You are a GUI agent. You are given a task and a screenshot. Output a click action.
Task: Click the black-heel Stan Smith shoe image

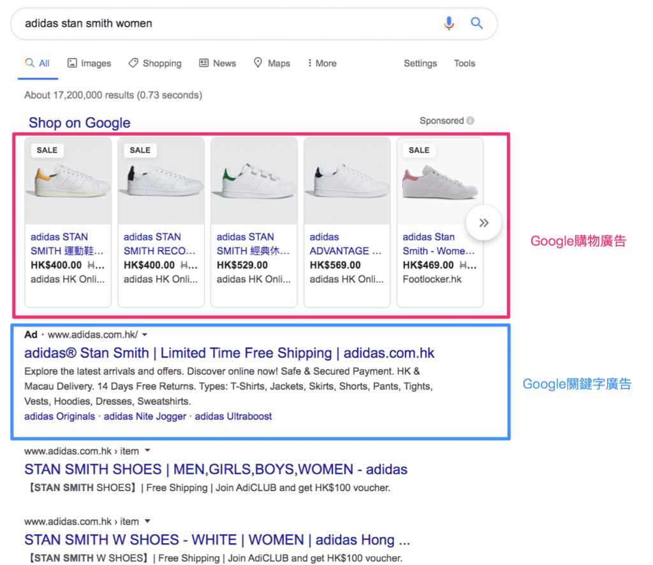click(x=161, y=181)
